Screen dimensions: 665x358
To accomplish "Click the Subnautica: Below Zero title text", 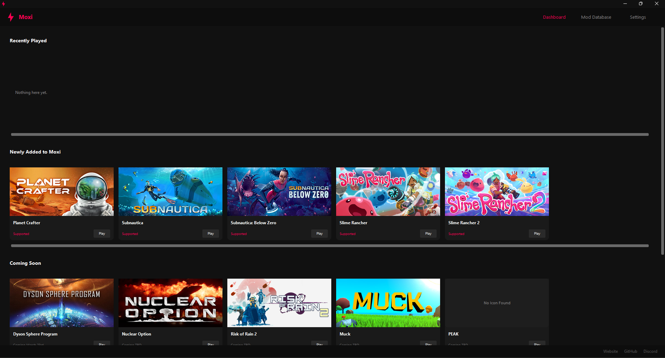I will (x=253, y=223).
